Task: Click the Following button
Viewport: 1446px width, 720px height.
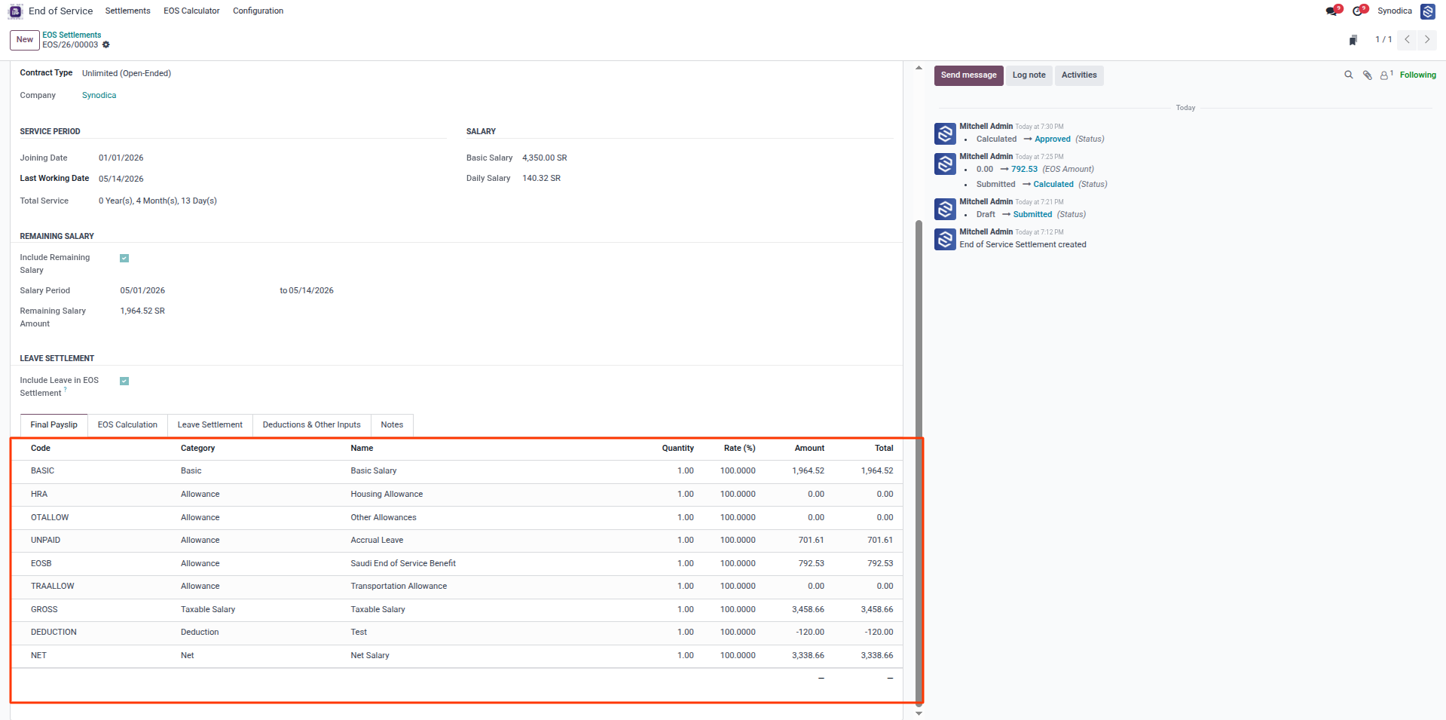Action: (1418, 75)
